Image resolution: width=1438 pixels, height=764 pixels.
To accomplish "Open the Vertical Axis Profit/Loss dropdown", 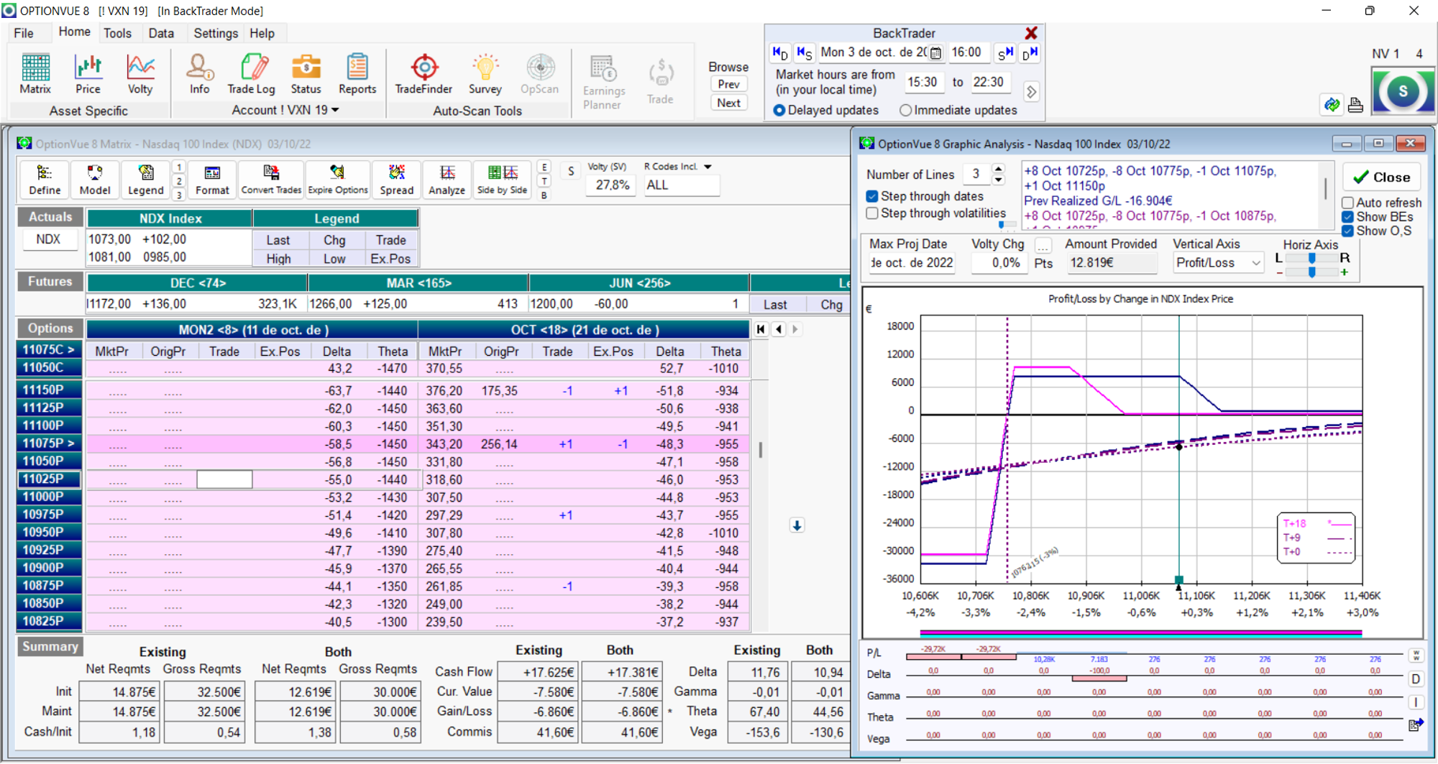I will (1218, 263).
